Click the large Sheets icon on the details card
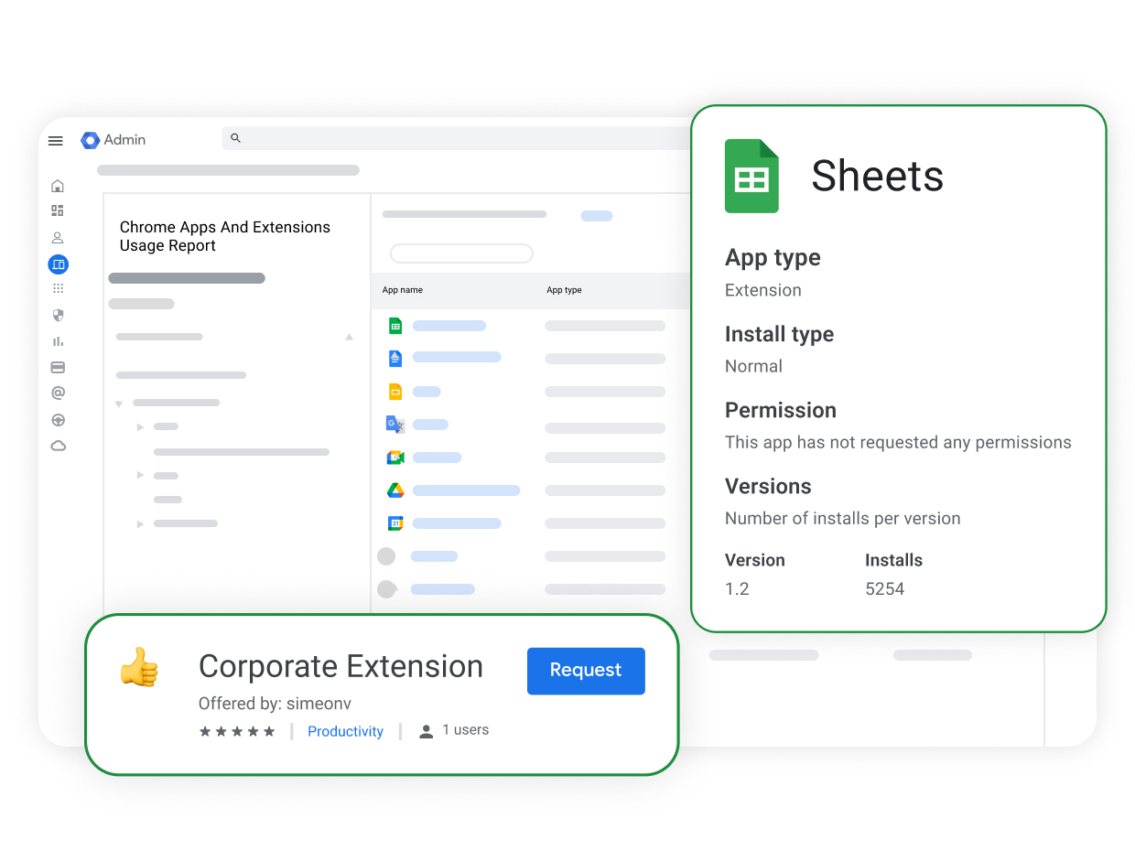This screenshot has width=1135, height=851. pos(751,176)
